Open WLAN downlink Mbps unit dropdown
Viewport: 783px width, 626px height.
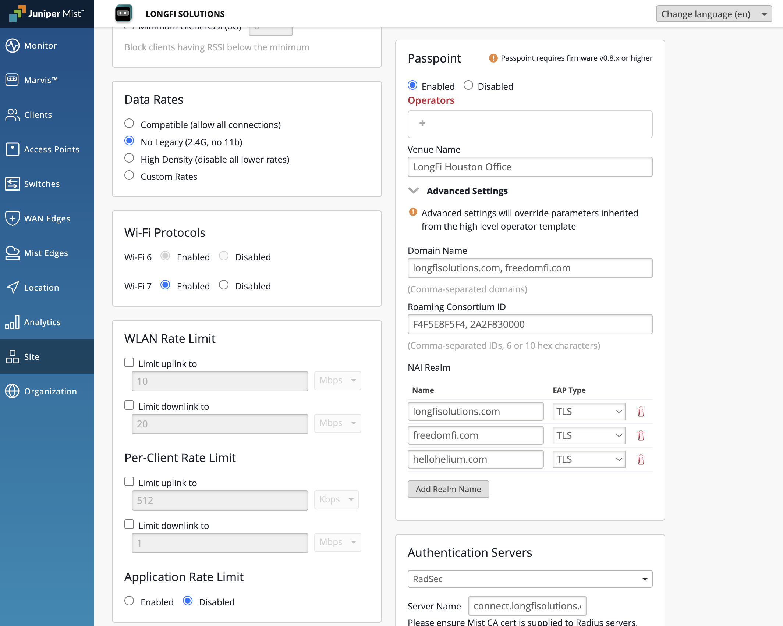[x=337, y=423]
